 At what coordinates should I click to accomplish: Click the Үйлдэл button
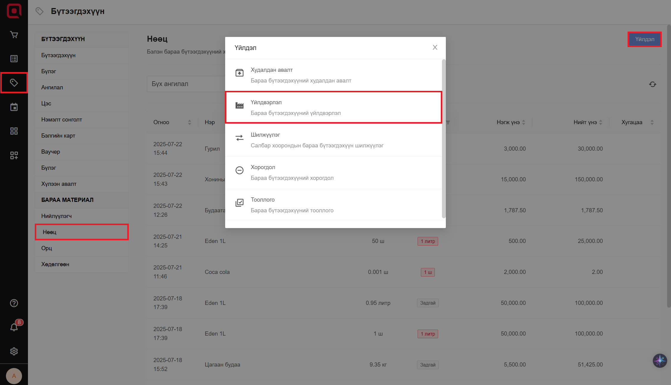pyautogui.click(x=645, y=39)
